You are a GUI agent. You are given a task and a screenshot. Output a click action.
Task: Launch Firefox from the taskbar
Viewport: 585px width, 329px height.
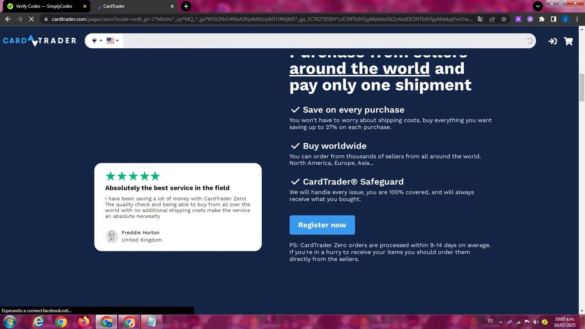pos(84,322)
